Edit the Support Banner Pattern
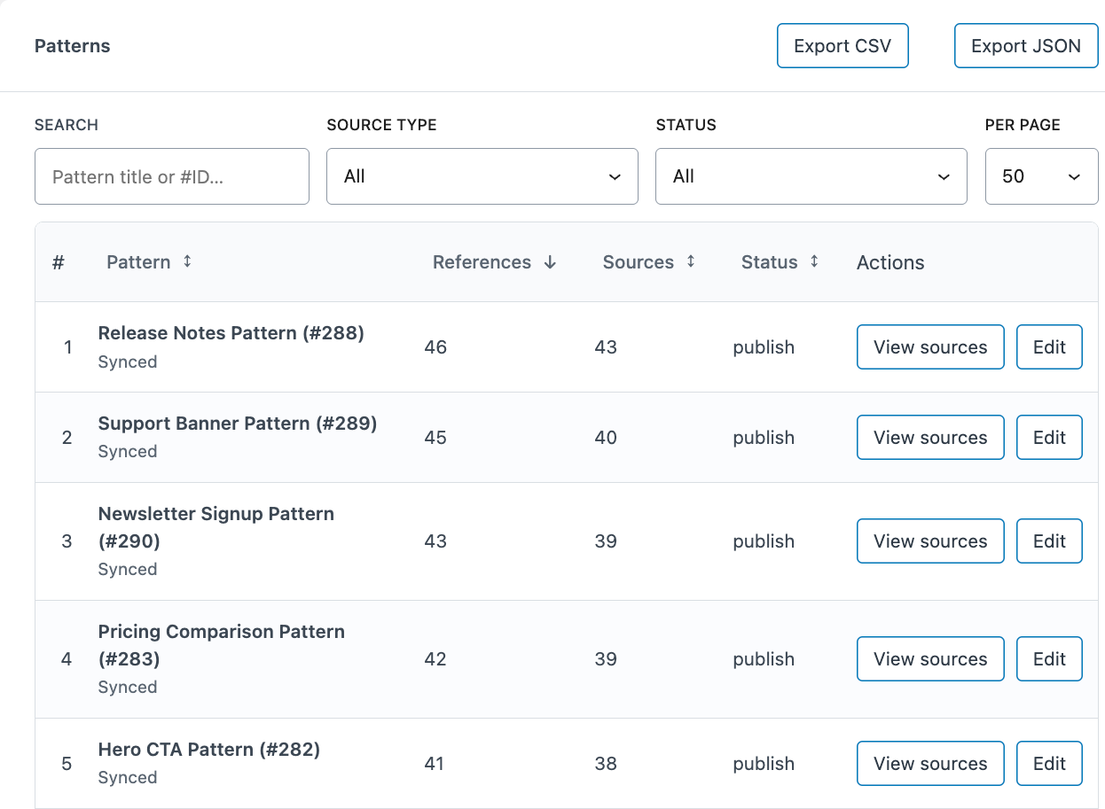The width and height of the screenshot is (1105, 809). click(1049, 437)
